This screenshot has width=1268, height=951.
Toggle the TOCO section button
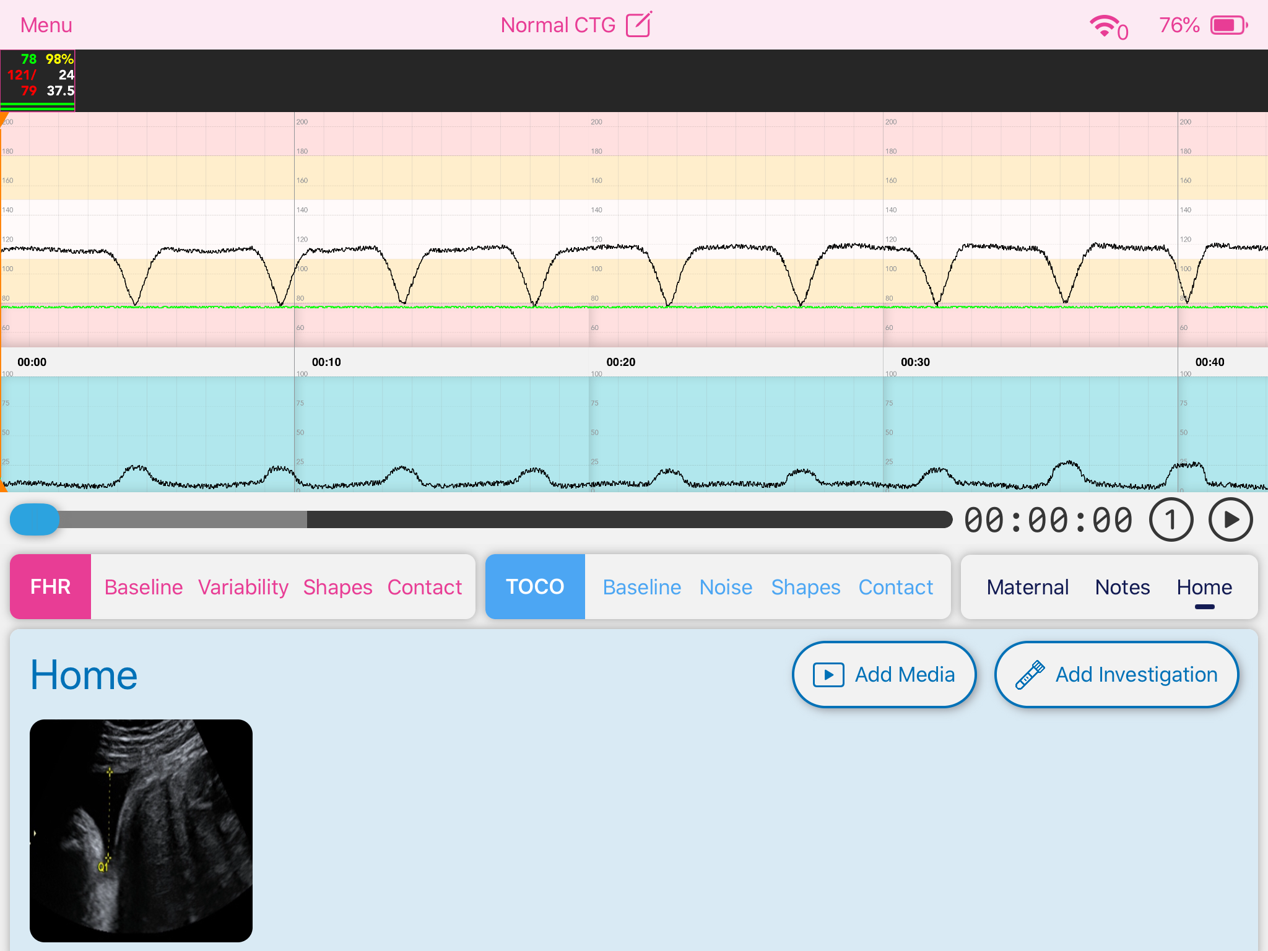point(535,586)
